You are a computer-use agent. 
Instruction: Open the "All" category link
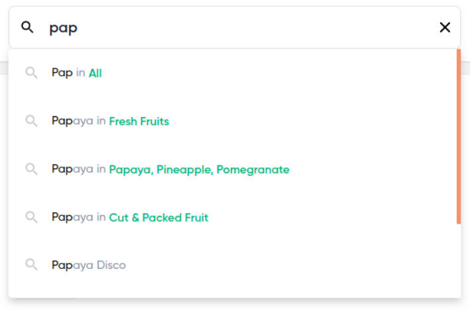(95, 73)
